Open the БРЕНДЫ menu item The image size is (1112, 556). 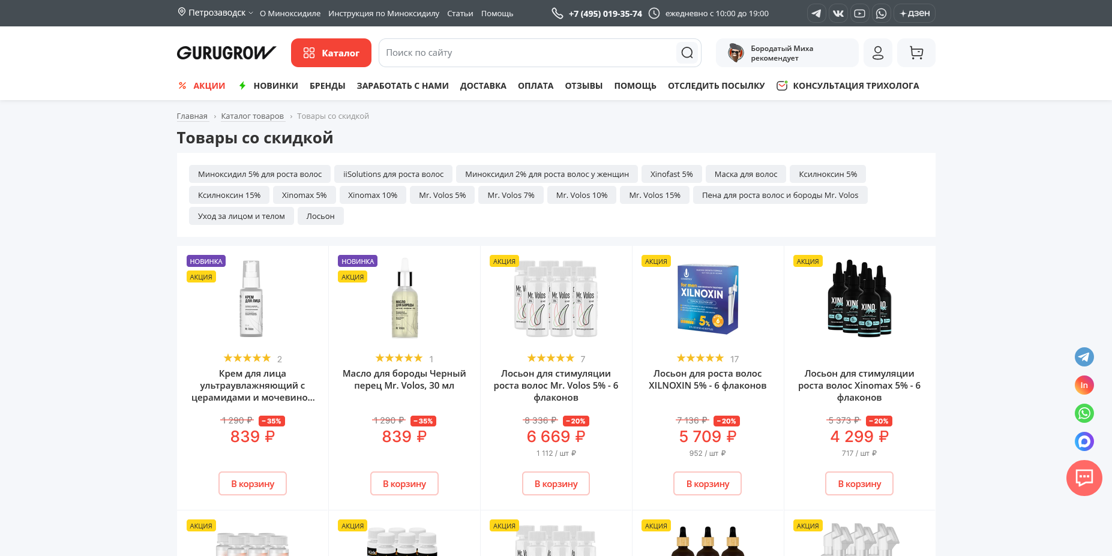(328, 86)
